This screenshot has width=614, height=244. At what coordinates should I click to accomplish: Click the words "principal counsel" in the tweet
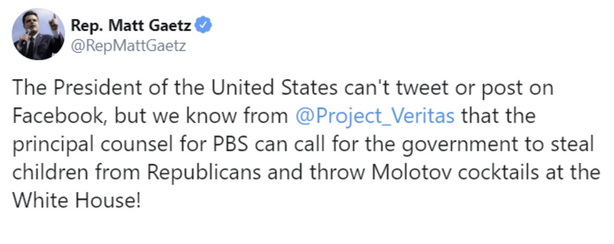[x=112, y=144]
